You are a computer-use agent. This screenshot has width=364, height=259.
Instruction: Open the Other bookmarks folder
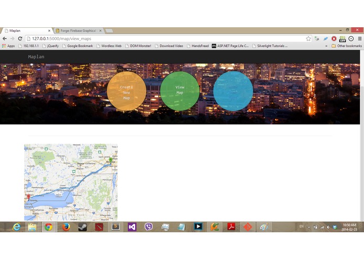point(347,46)
